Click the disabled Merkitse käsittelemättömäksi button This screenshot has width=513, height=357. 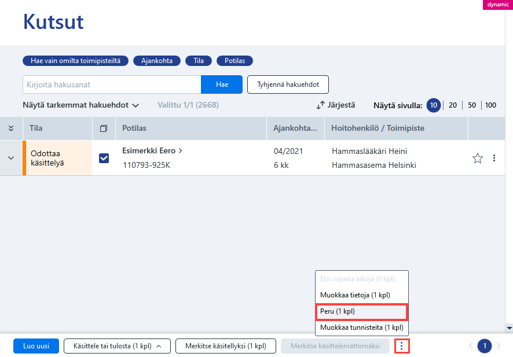(x=335, y=346)
